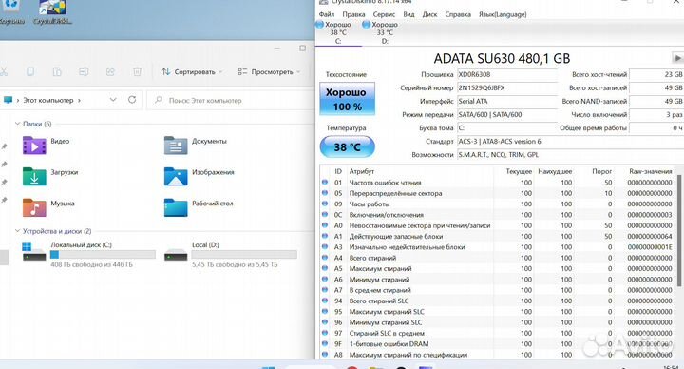Click the Порог column header
Viewport: 684px width, 369px height.
pyautogui.click(x=601, y=171)
